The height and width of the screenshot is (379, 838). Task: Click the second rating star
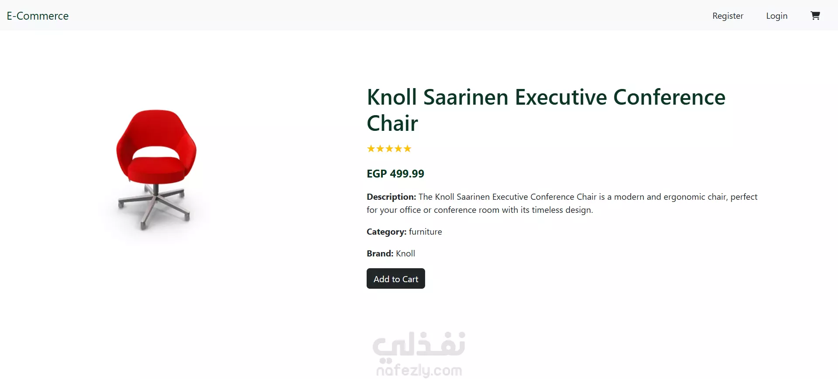click(x=380, y=149)
